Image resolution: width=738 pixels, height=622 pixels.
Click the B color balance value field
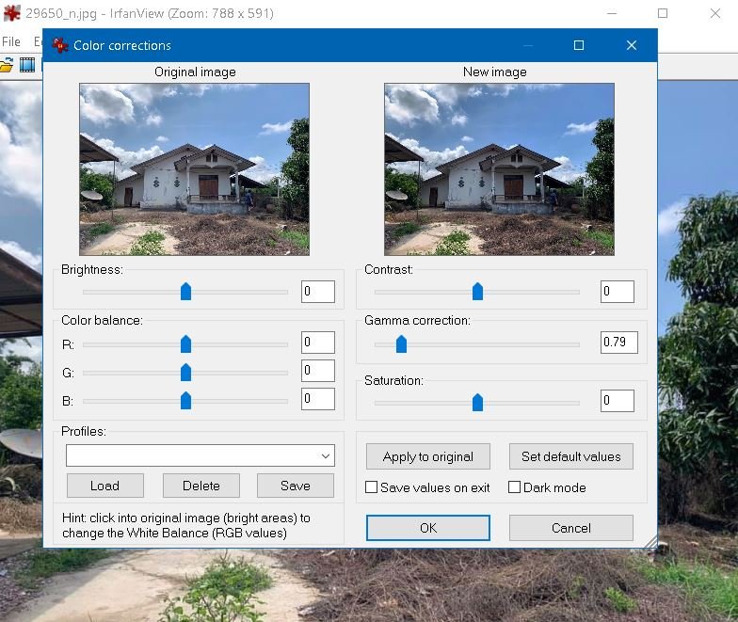(x=318, y=399)
